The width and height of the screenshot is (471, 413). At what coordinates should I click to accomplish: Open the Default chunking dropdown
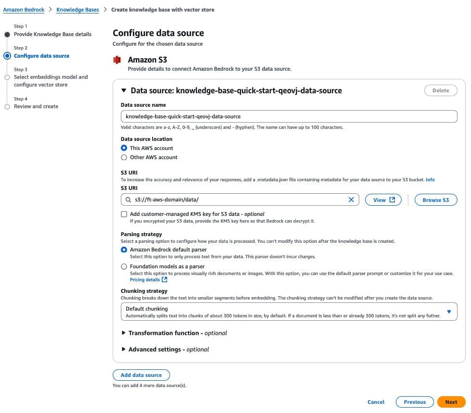point(448,312)
